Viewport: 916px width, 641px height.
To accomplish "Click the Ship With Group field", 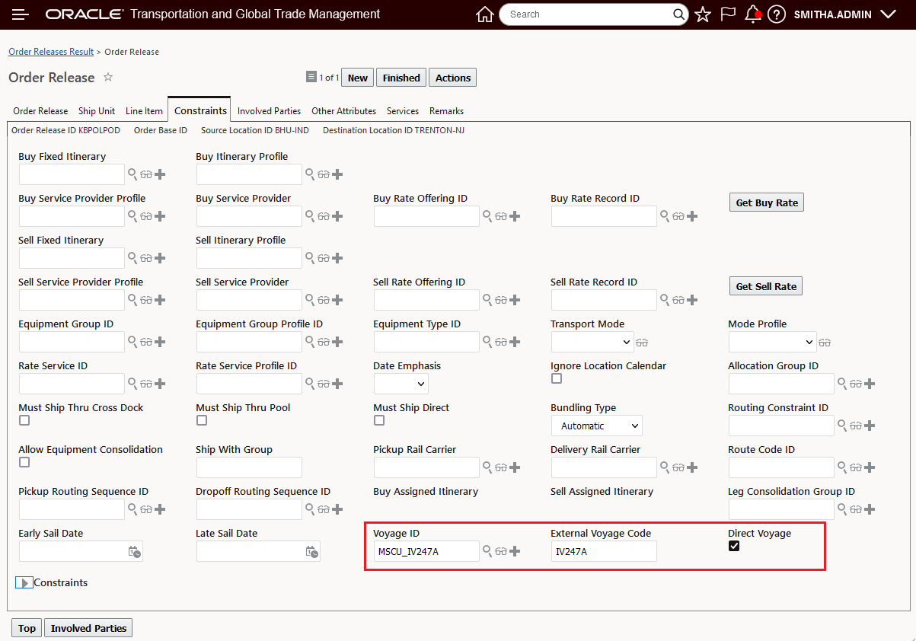I will (249, 467).
